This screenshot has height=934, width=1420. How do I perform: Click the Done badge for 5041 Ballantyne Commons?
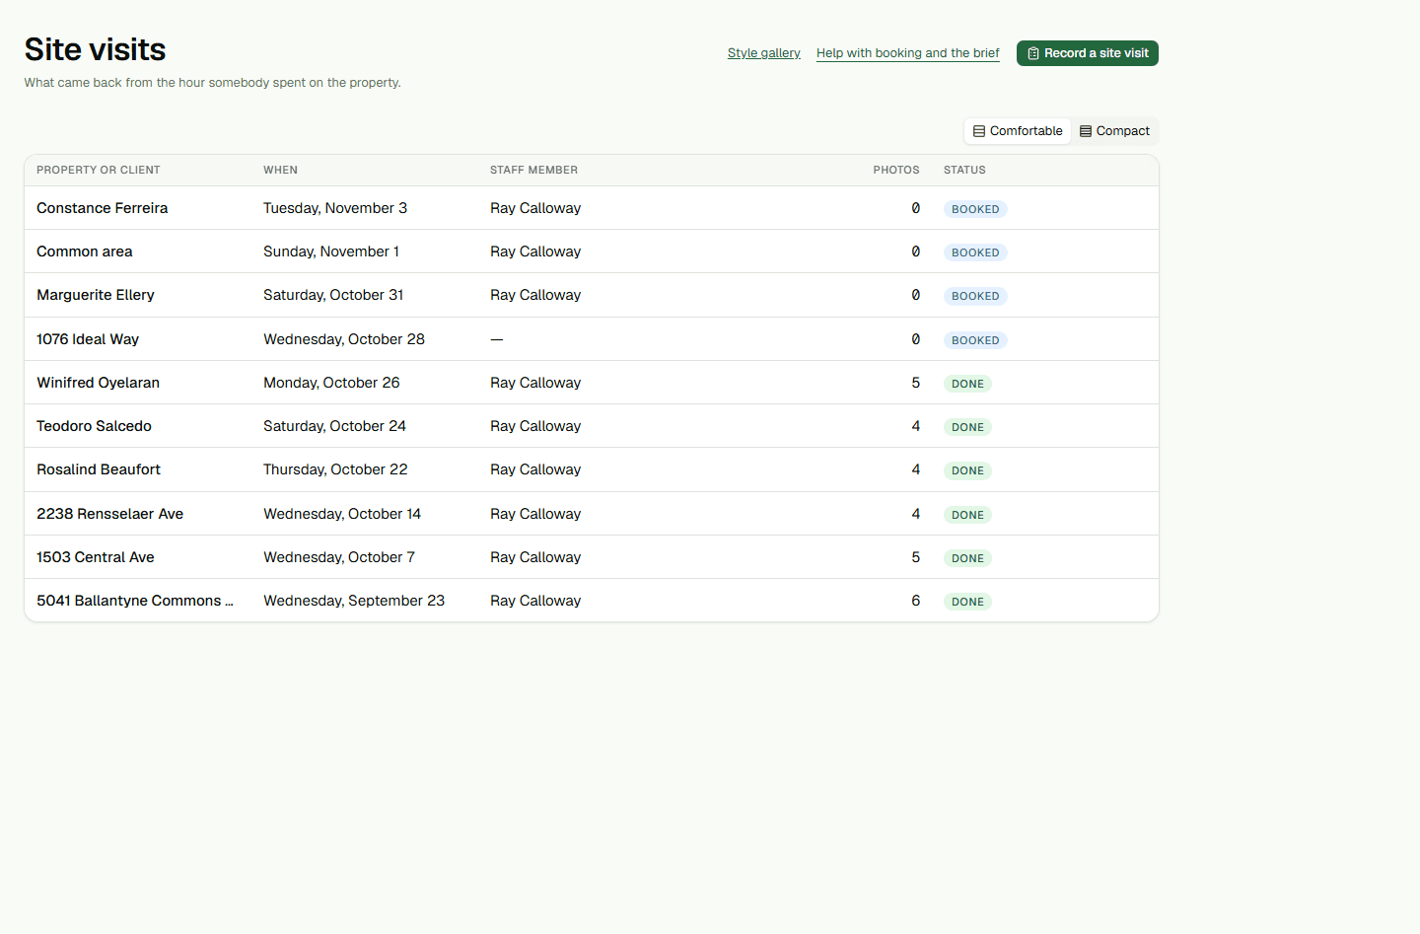click(967, 602)
